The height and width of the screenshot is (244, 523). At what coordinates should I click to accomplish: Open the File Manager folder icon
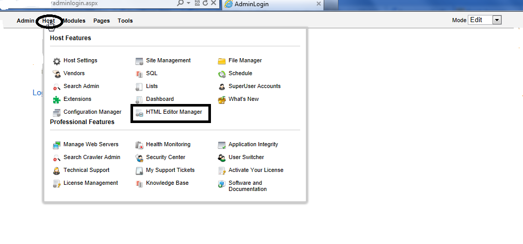point(222,61)
